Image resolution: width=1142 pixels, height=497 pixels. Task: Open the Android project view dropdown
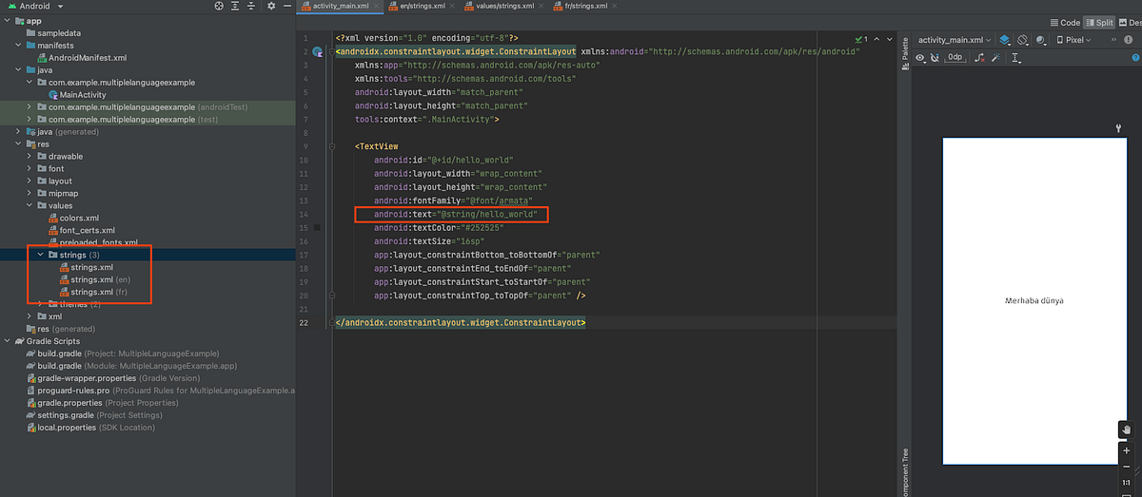pos(34,6)
